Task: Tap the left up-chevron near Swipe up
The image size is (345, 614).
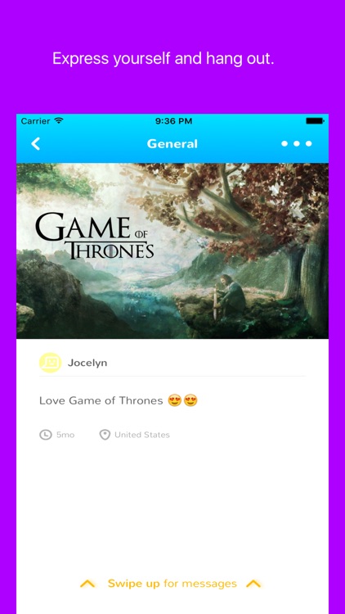Action: pyautogui.click(x=87, y=584)
